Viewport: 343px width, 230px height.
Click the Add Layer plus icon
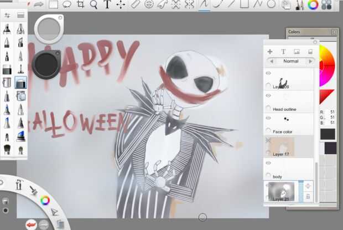(270, 52)
